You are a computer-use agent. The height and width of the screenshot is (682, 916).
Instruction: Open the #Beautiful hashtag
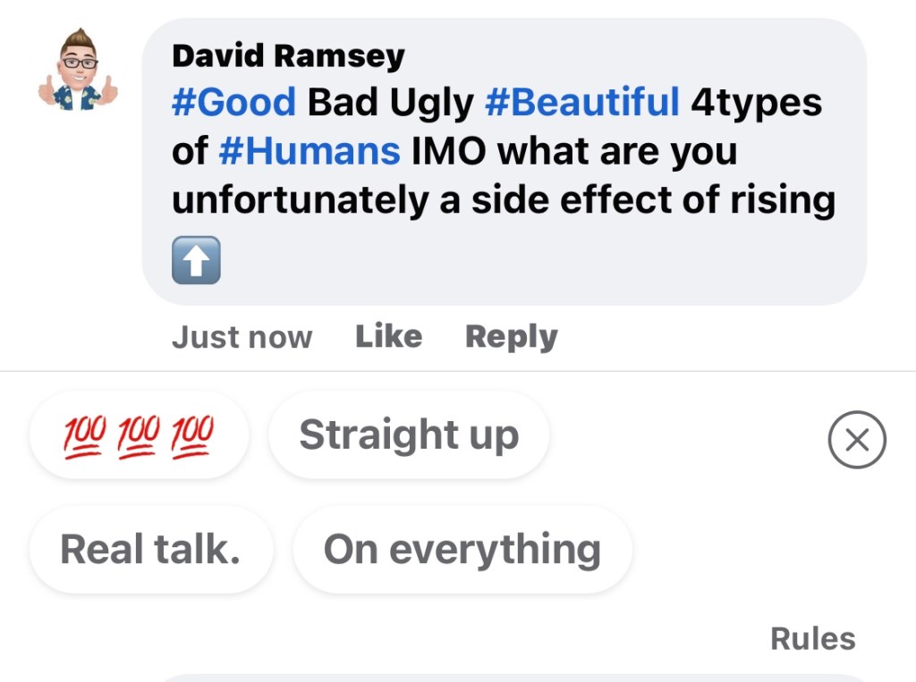(x=581, y=103)
